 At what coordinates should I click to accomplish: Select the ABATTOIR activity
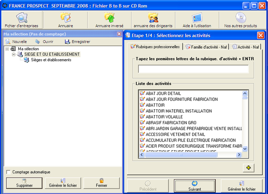click(155, 105)
